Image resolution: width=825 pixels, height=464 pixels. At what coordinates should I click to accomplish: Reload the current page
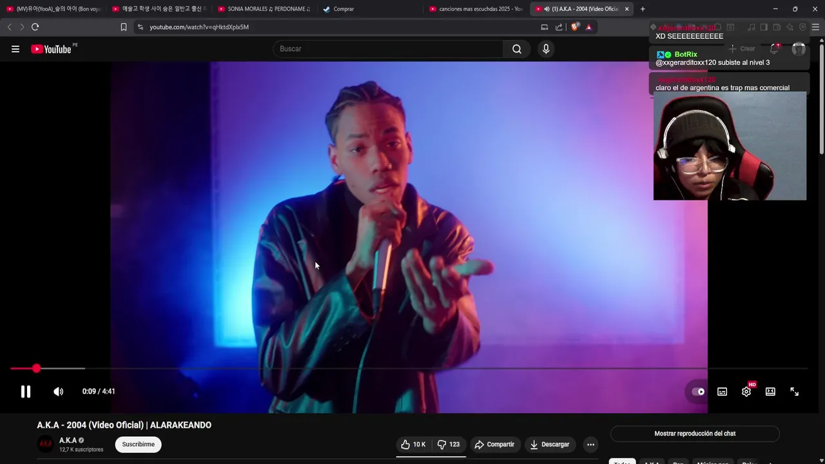tap(35, 27)
